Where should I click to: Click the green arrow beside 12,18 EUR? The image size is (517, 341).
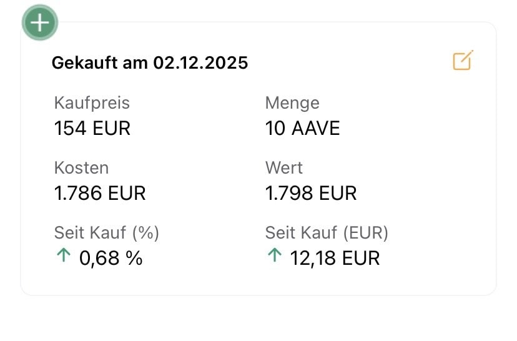(273, 256)
